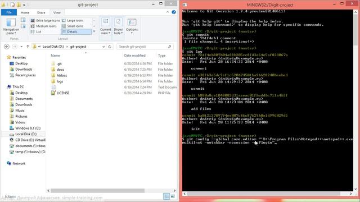Open the Navigation pane dropdown
This screenshot has width=360, height=202.
[x=11, y=26]
